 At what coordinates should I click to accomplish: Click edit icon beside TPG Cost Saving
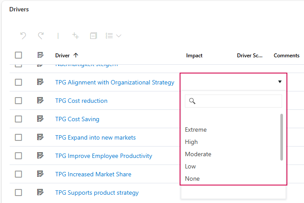point(41,119)
